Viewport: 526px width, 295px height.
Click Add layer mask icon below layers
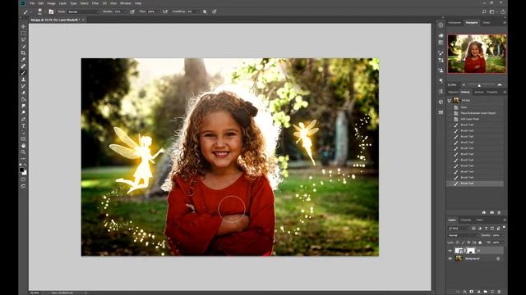(471, 292)
